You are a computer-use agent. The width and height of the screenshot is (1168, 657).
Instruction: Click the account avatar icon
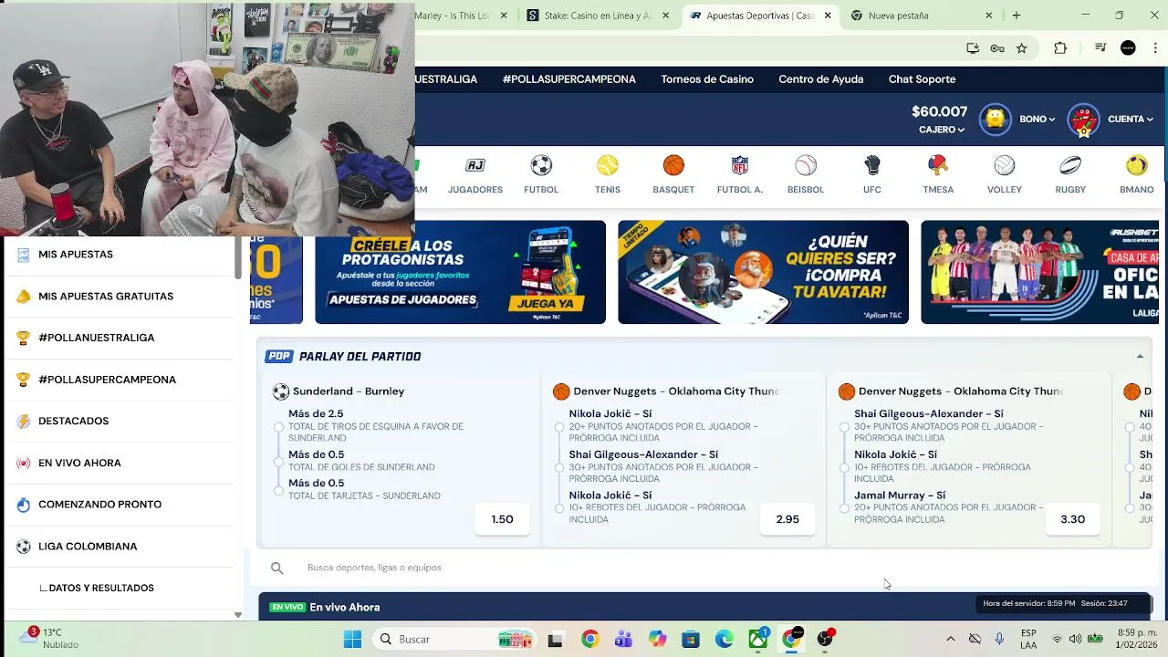pyautogui.click(x=1083, y=120)
